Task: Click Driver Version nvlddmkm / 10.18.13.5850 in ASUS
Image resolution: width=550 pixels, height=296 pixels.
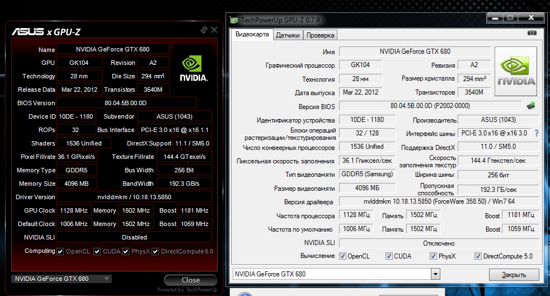Action: pos(134,197)
